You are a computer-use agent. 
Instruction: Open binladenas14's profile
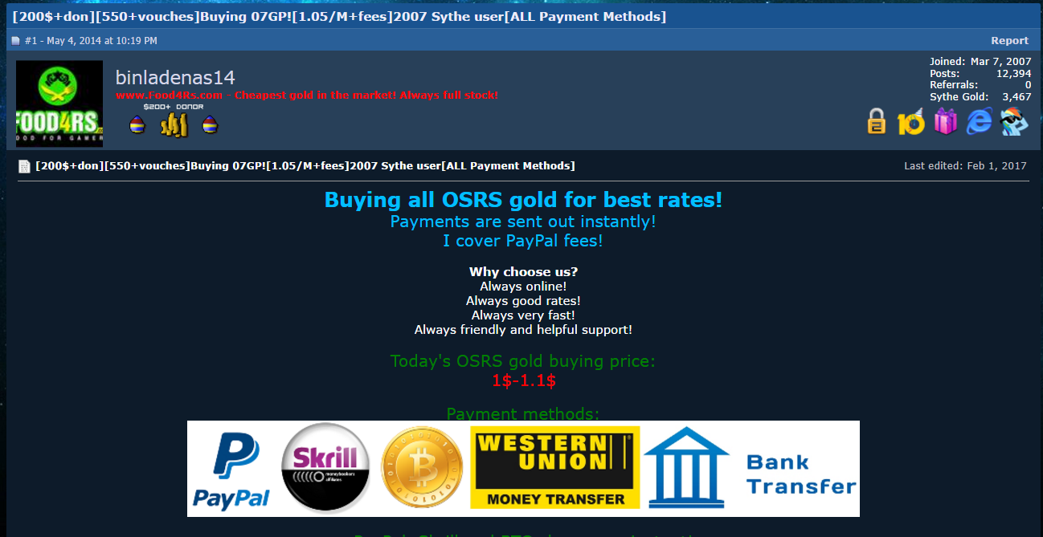(x=175, y=77)
